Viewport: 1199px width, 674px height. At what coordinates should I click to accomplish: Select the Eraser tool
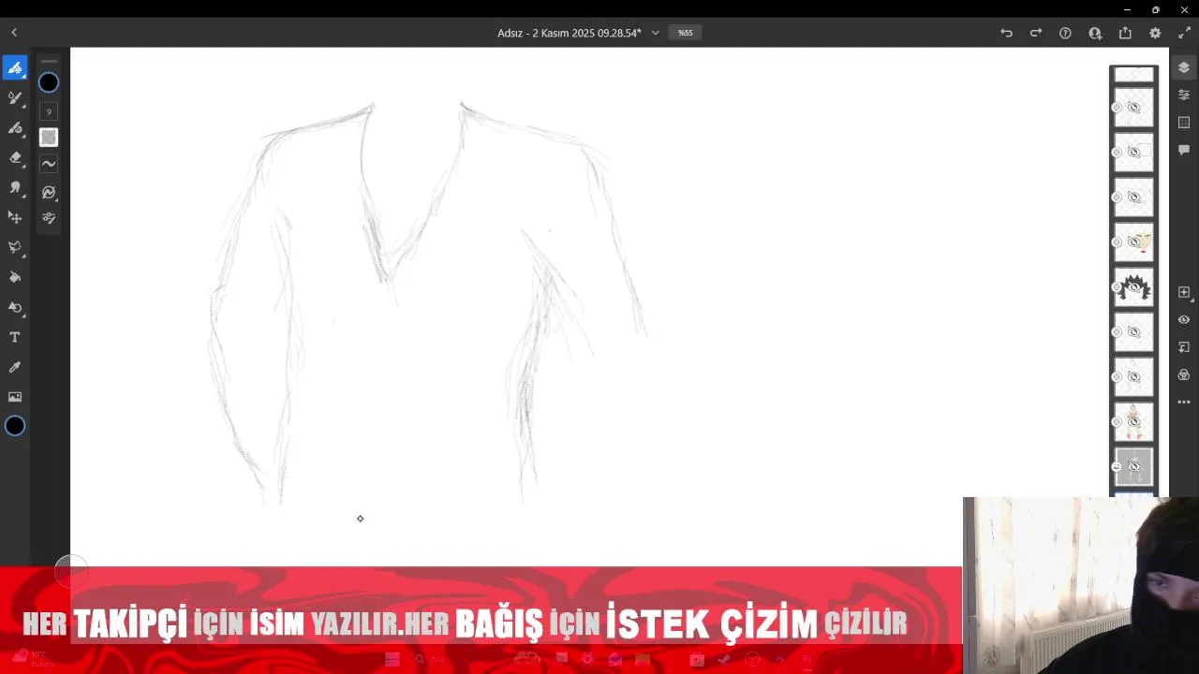coord(15,157)
